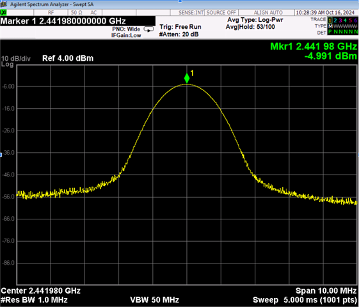Click the #Atten: 20 dB setting
Screen dimensions: 359x307
click(x=179, y=35)
